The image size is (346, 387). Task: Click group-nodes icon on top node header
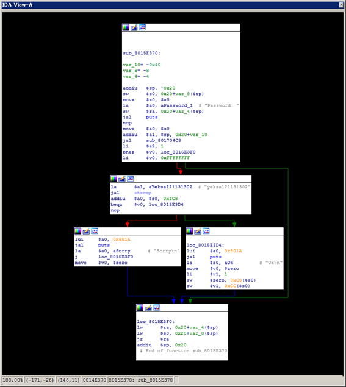click(x=142, y=27)
